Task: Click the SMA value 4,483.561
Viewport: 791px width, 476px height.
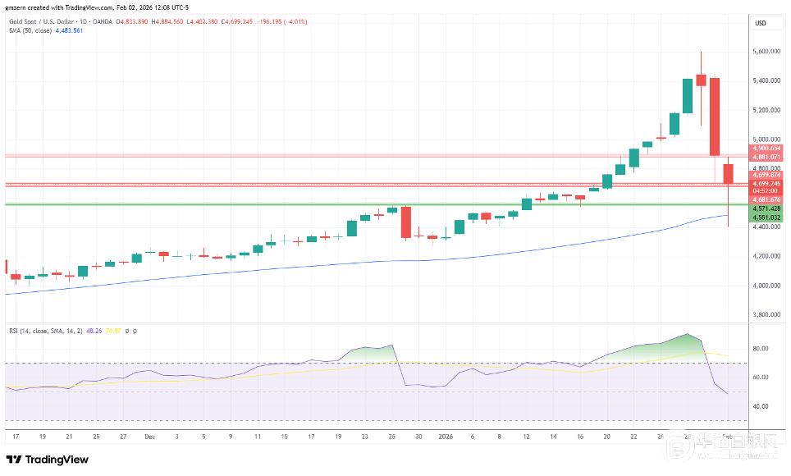Action: (x=67, y=30)
